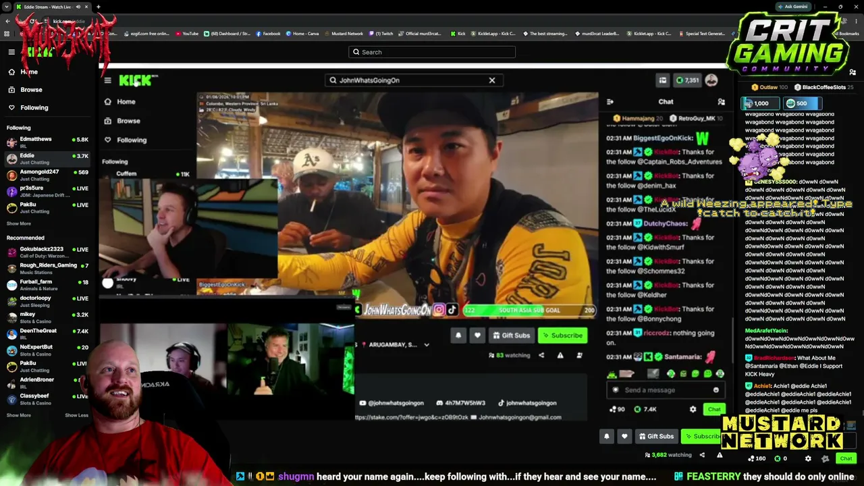Open the Edmatthews channel in the Following list
The image size is (864, 486).
pyautogui.click(x=47, y=142)
